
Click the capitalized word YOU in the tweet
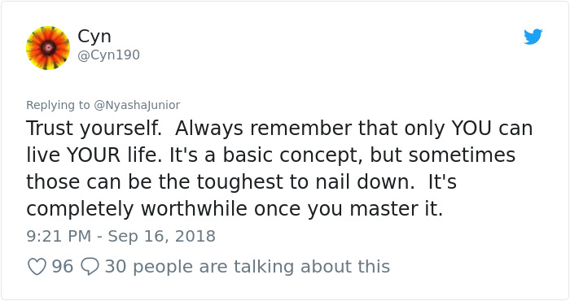click(471, 128)
